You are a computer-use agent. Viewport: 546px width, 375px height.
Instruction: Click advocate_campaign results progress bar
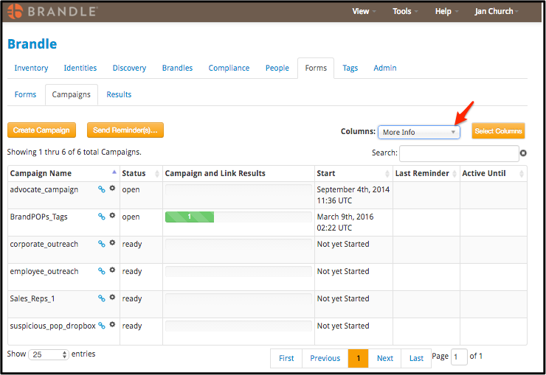pyautogui.click(x=238, y=190)
